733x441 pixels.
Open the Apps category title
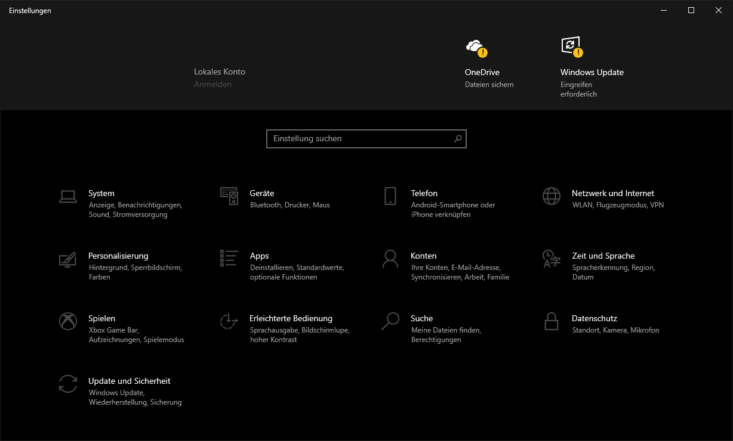coord(260,256)
